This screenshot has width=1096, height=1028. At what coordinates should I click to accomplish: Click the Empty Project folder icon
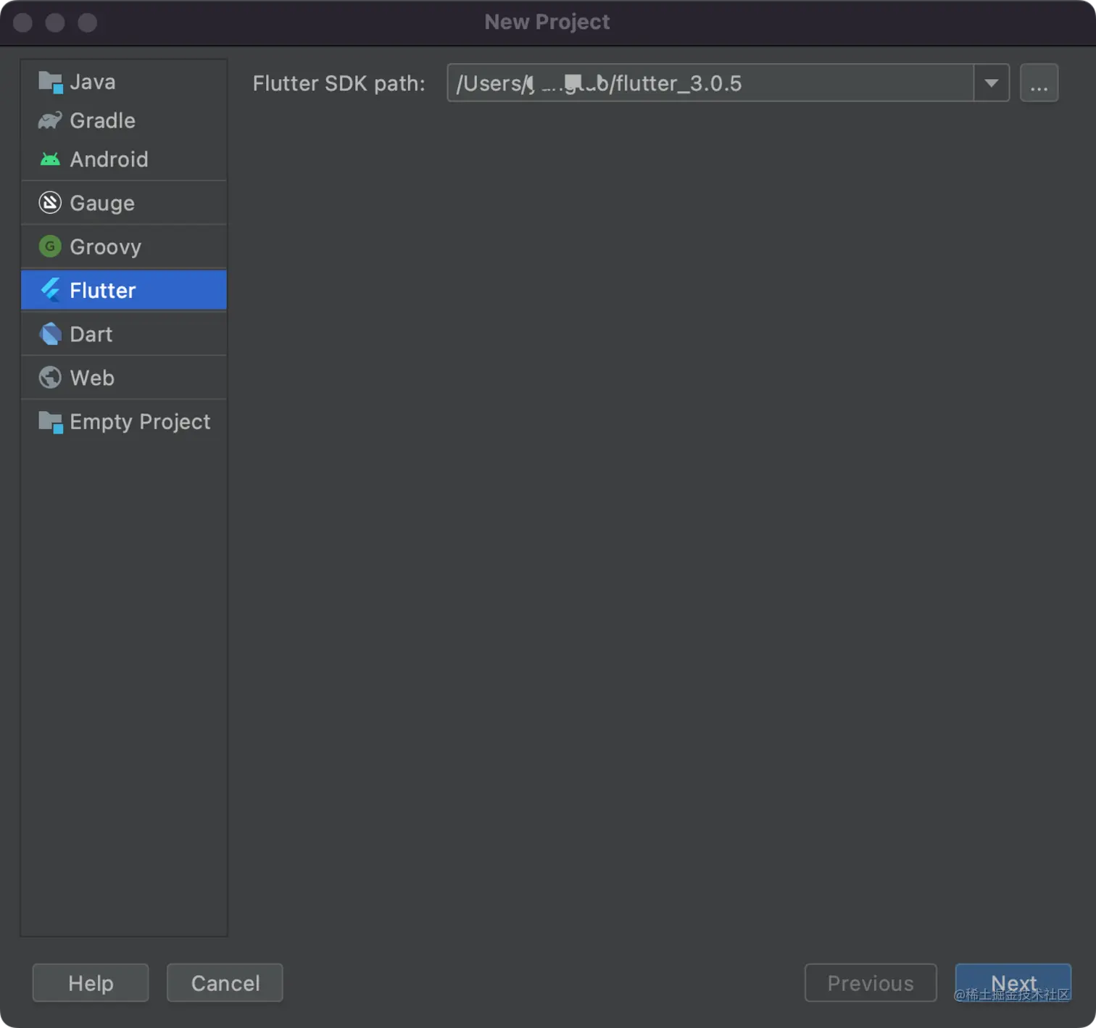50,422
